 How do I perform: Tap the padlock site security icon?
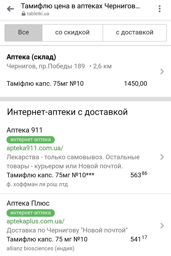click(x=24, y=14)
